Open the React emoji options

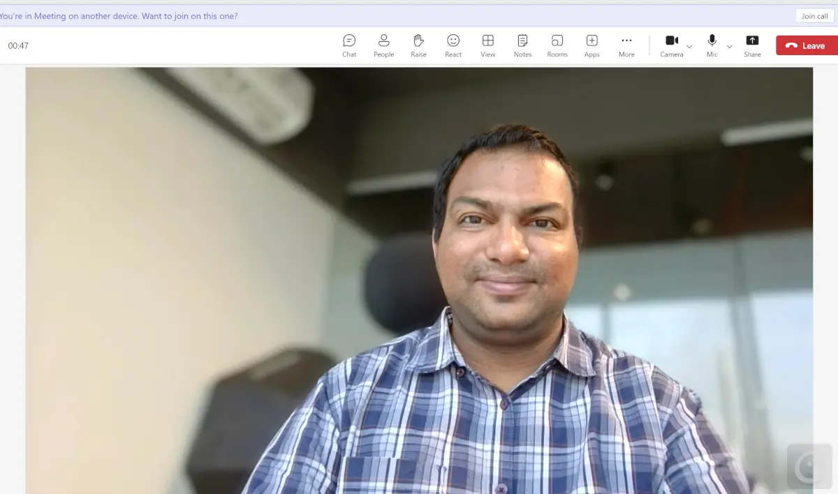coord(453,45)
